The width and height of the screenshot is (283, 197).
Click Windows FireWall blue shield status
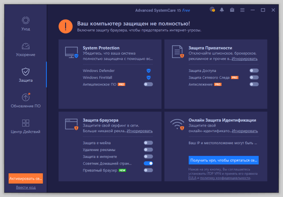149,78
